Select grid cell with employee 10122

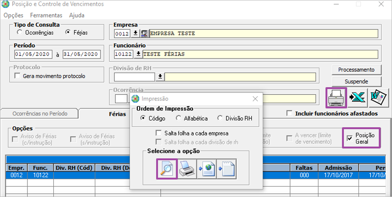(41, 175)
